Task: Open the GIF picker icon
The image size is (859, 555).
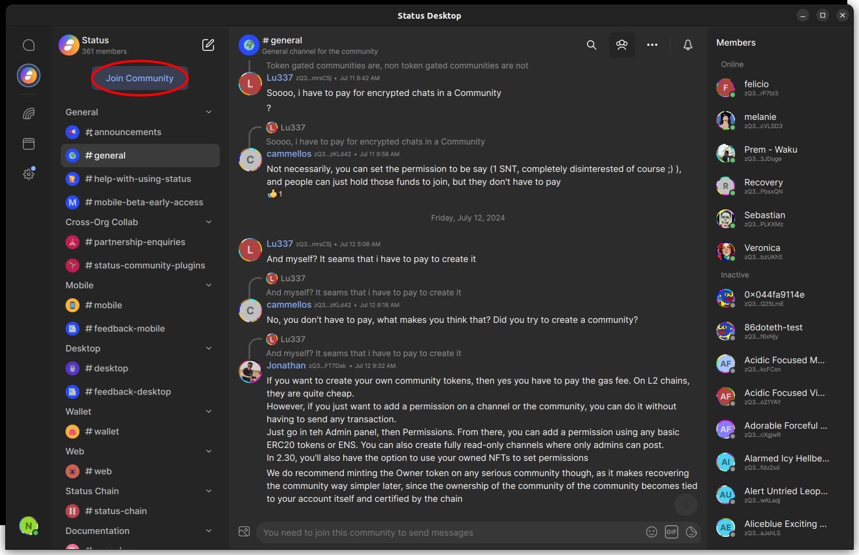Action: point(671,532)
